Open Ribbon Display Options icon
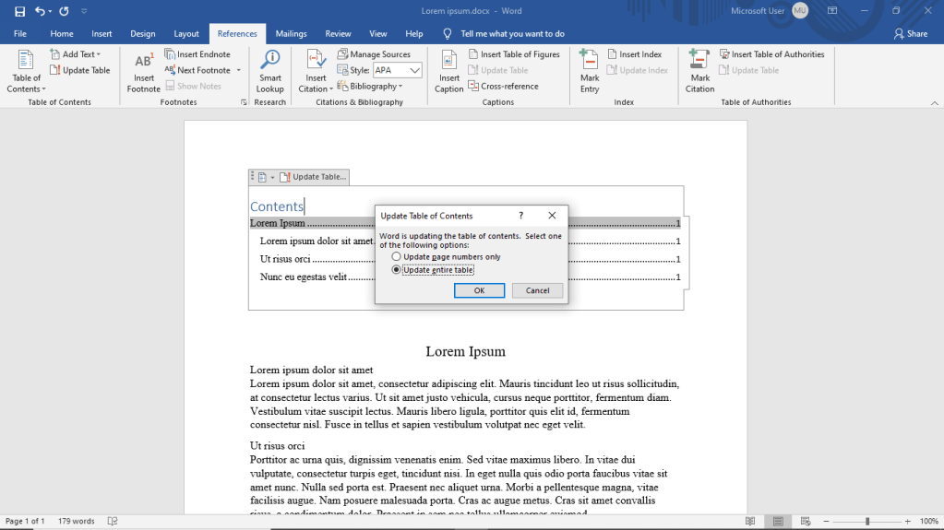The height and width of the screenshot is (530, 944). coord(832,11)
